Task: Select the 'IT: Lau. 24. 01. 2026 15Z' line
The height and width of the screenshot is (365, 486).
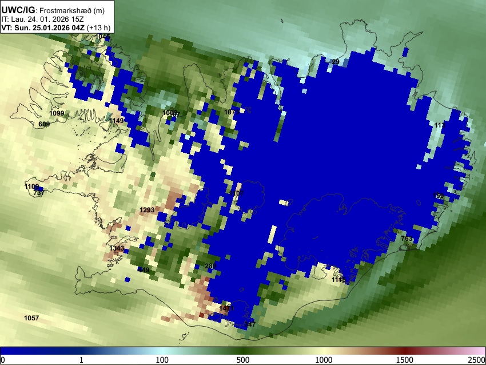Action: (x=42, y=19)
